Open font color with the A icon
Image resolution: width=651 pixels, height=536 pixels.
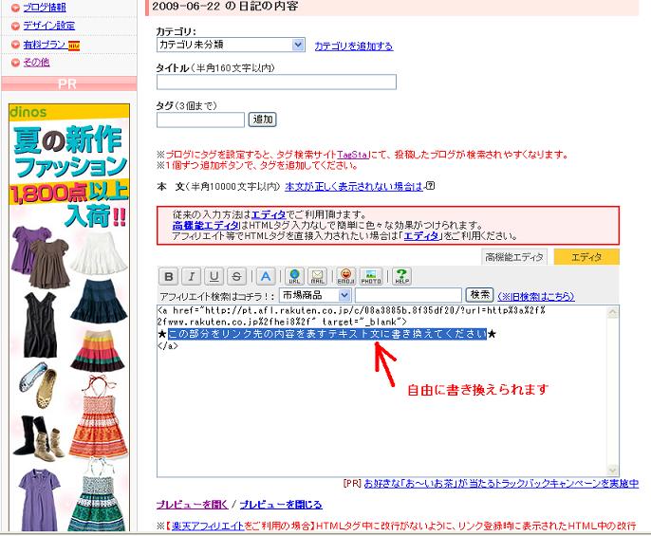[266, 276]
